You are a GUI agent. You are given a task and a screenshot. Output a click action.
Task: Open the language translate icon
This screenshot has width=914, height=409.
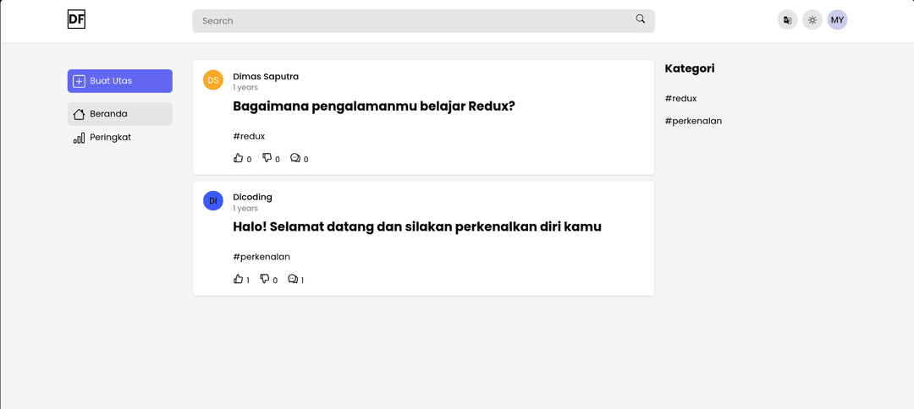(x=787, y=19)
